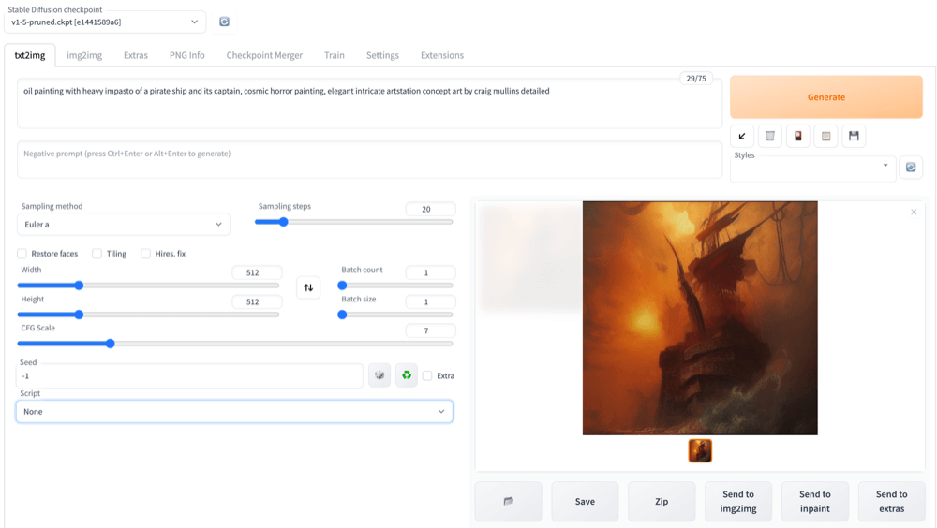937x528 pixels.
Task: Expand the Script dropdown set to None
Action: pos(234,412)
